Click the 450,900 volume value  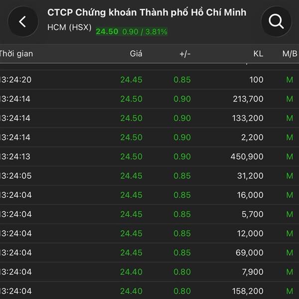click(248, 156)
